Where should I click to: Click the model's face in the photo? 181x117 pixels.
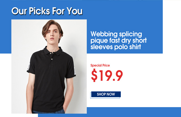[x=52, y=34]
